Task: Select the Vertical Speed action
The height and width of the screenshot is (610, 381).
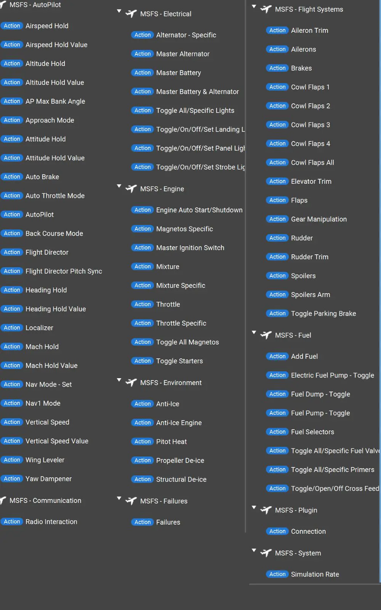Action: 47,422
